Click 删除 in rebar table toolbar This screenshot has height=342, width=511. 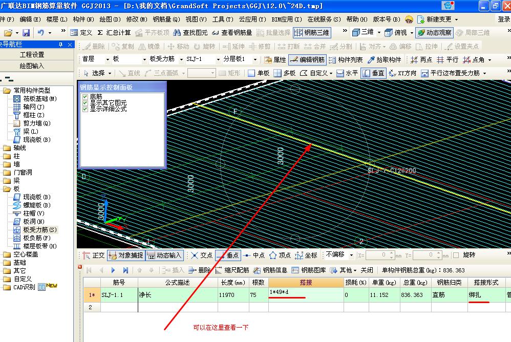coord(200,270)
